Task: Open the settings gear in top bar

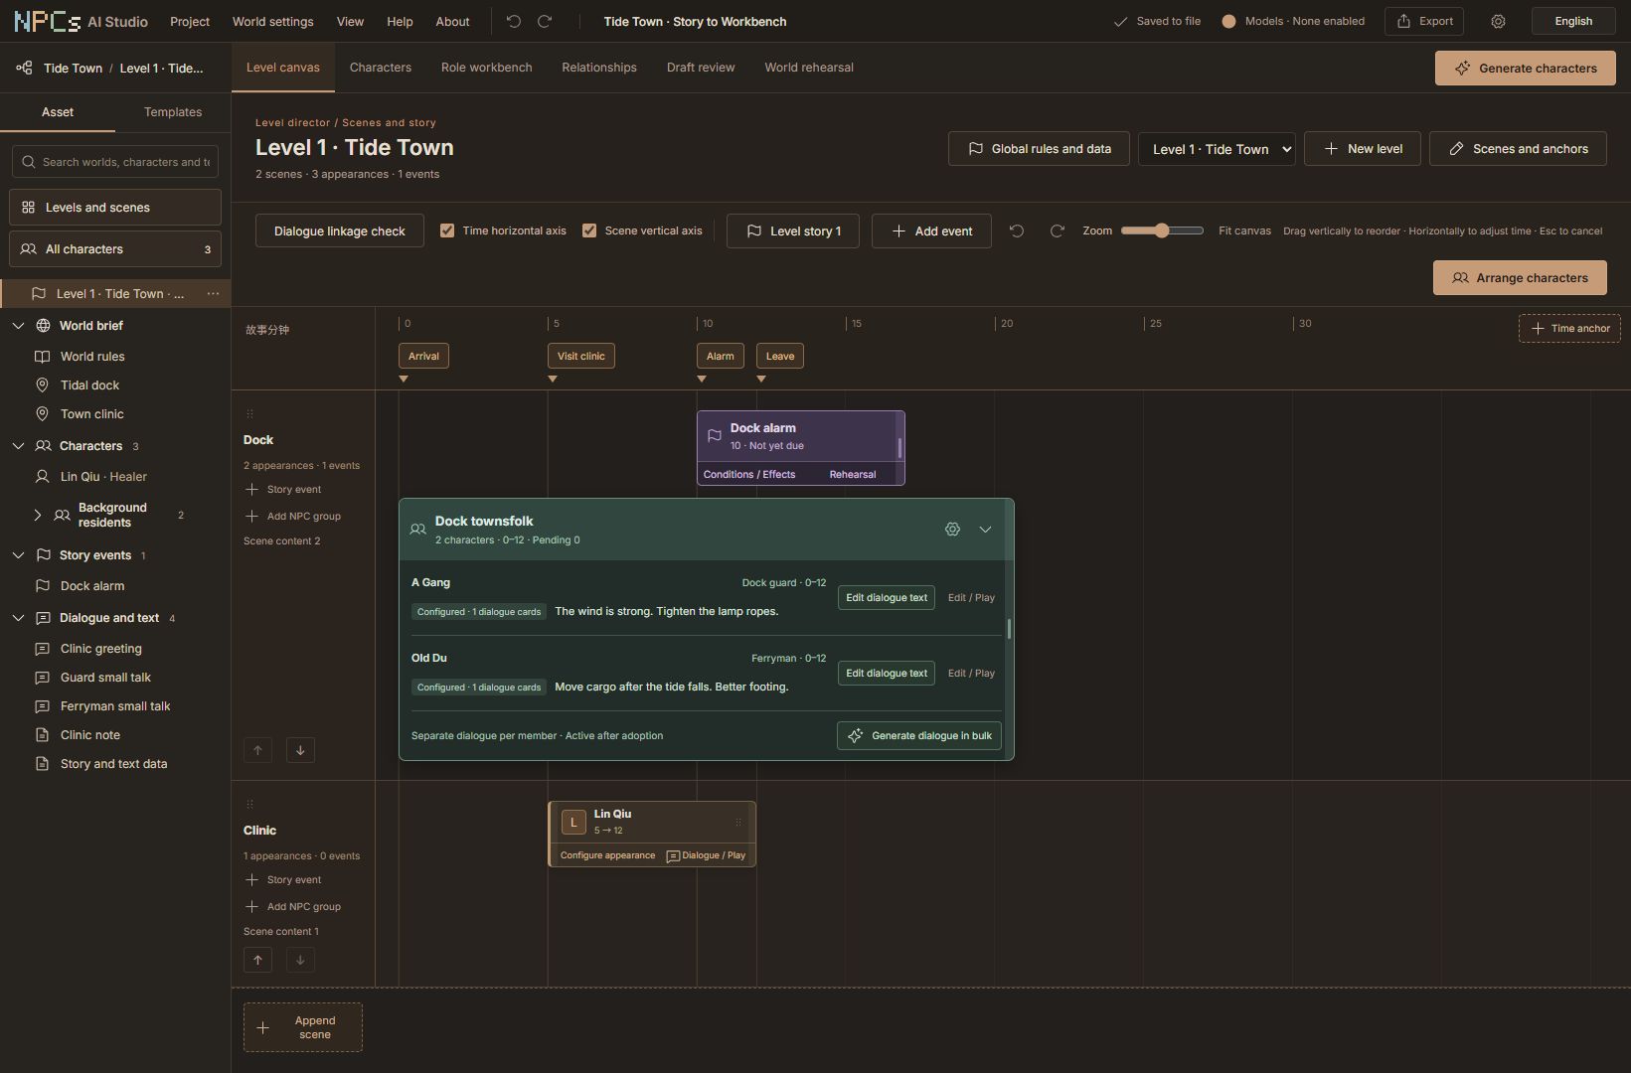Action: (x=1499, y=21)
